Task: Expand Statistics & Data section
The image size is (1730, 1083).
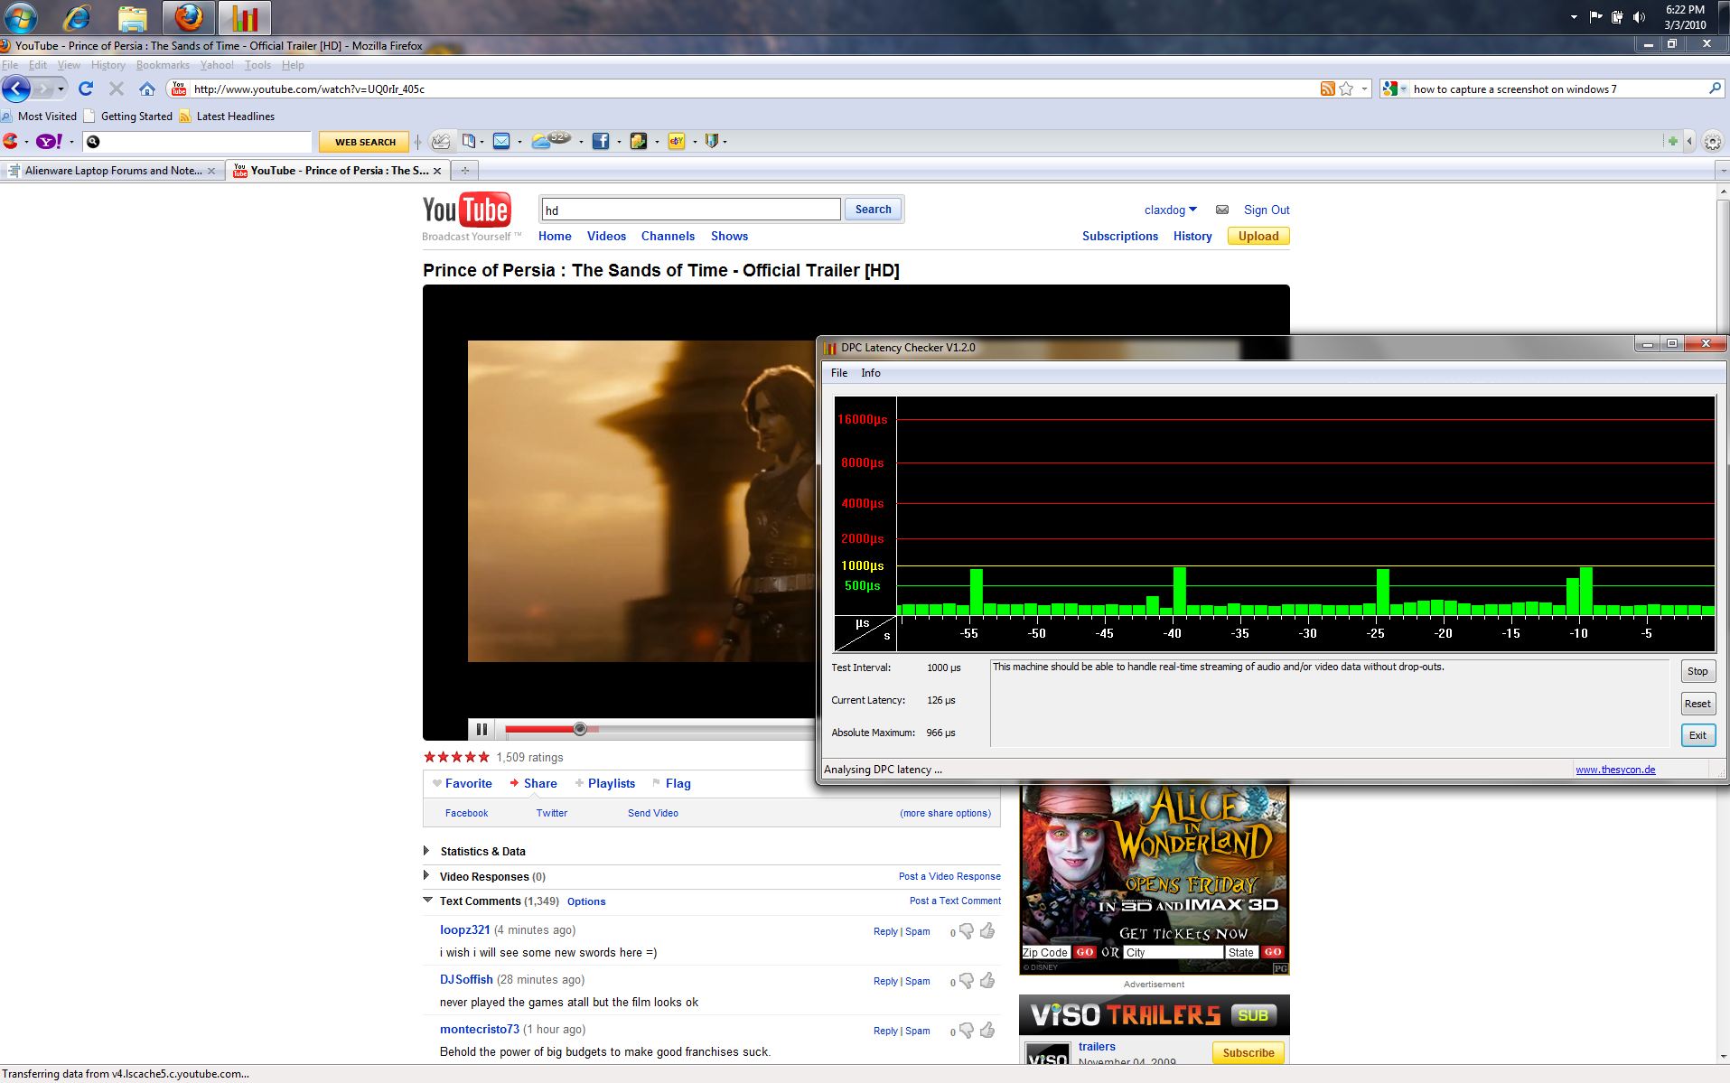Action: pyautogui.click(x=426, y=851)
